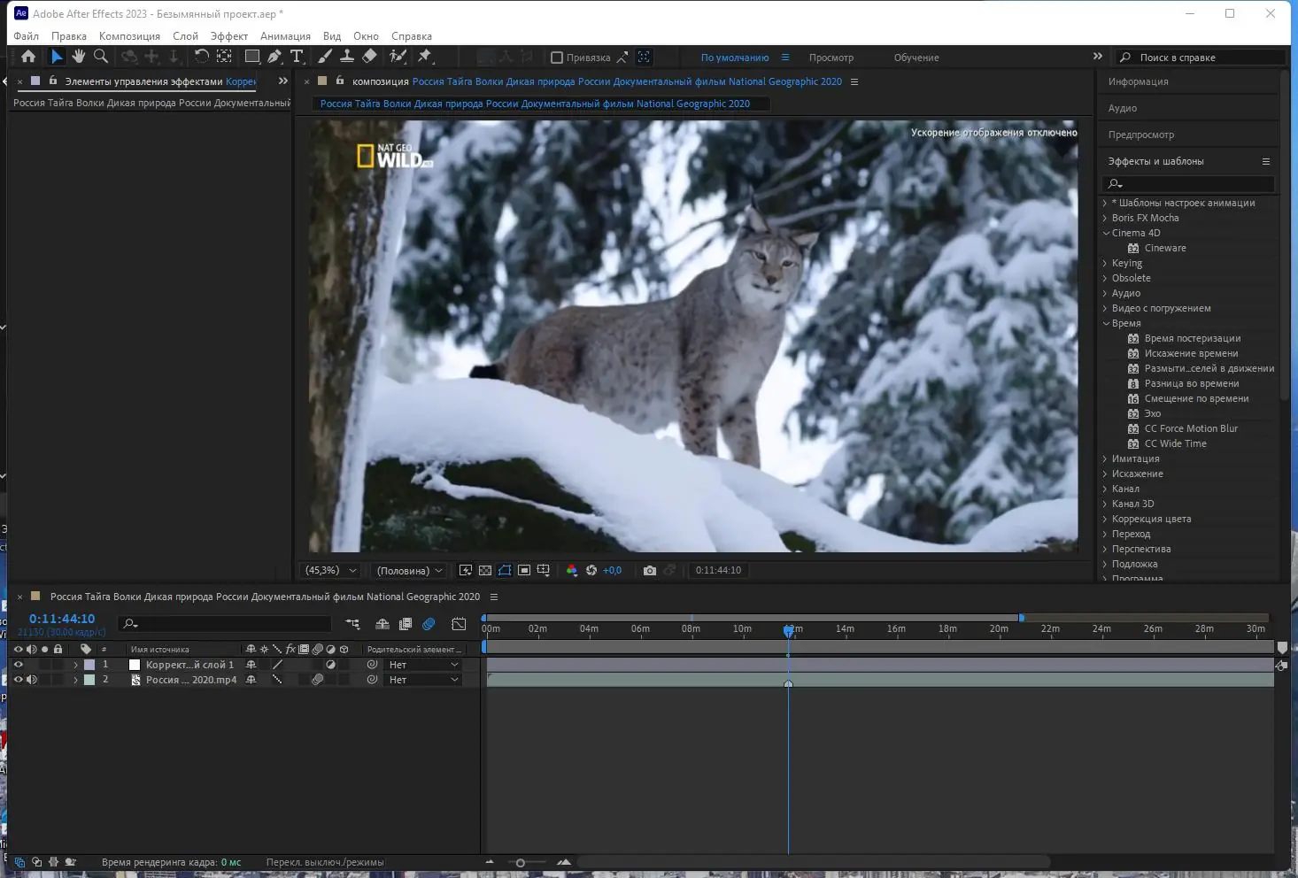Expand the Keying effects category
The width and height of the screenshot is (1298, 878).
point(1105,264)
